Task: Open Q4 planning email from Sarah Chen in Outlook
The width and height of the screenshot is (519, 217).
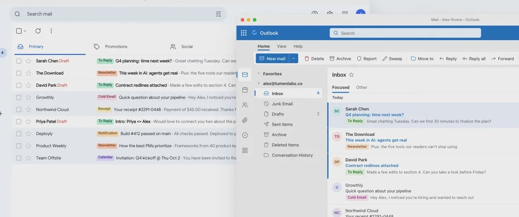Action: [423, 115]
